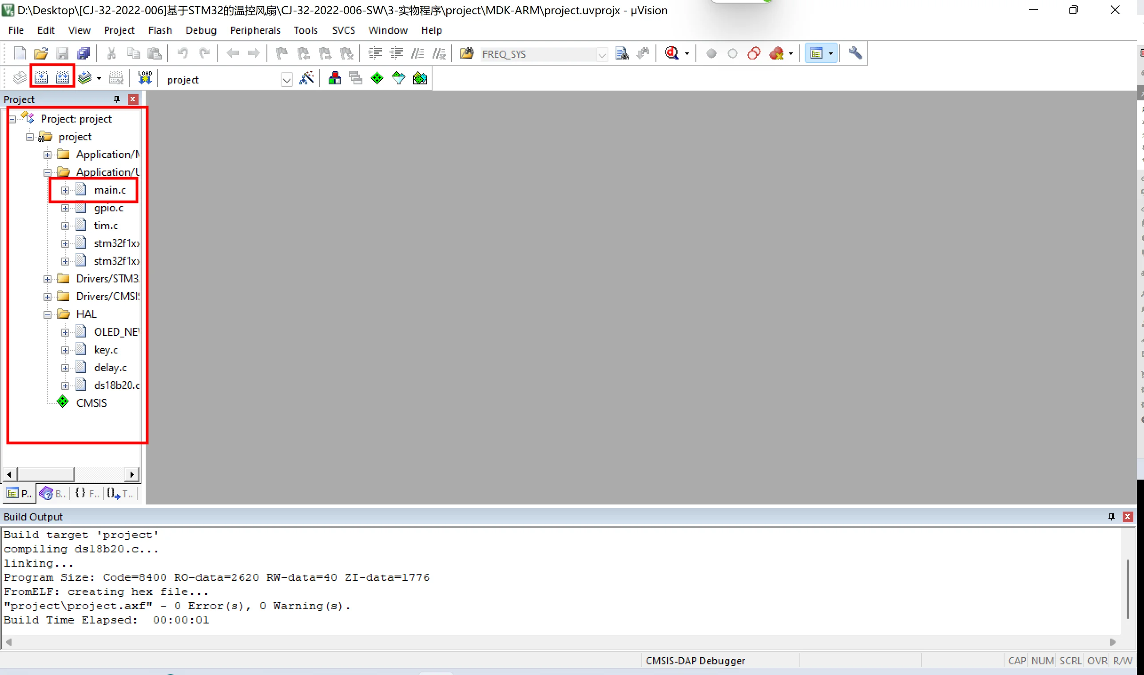Open Options for Target magic wand
1144x675 pixels.
pyautogui.click(x=307, y=78)
